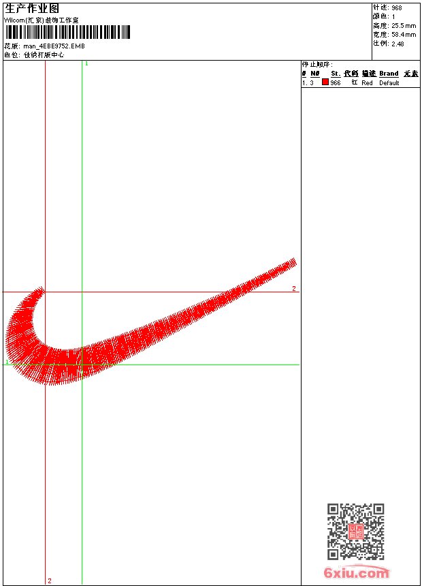The width and height of the screenshot is (422, 586).
Task: Click the 'Wilcom(汇京)' studio name line
Action: pyautogui.click(x=42, y=20)
